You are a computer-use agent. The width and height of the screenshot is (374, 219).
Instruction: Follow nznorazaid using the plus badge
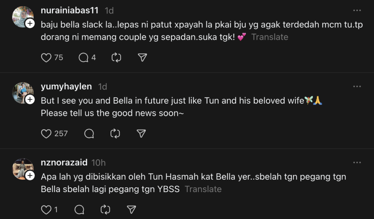30,176
